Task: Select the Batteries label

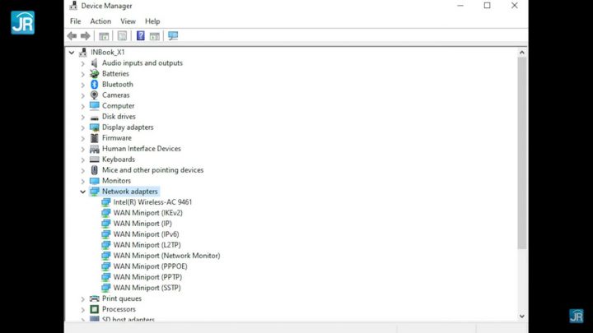Action: 115,74
